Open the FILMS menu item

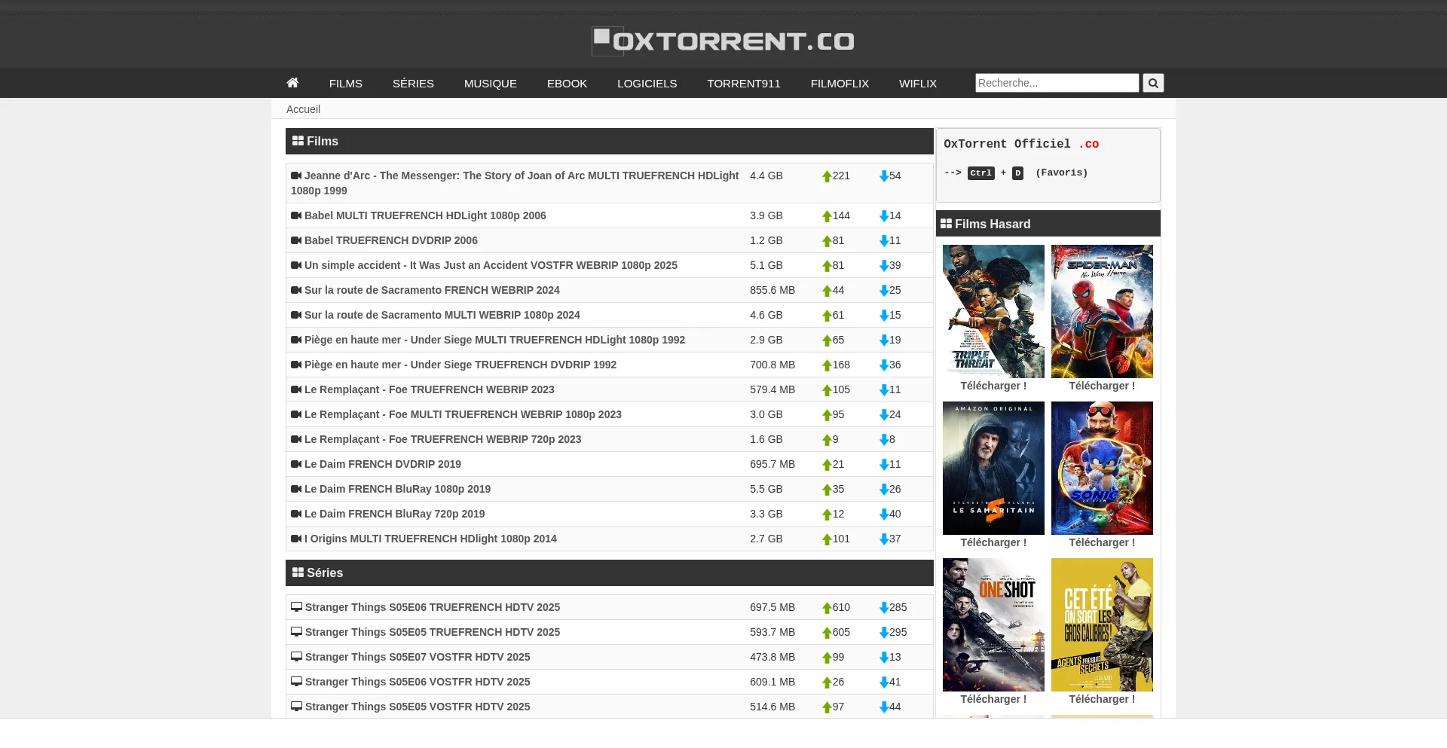point(345,83)
